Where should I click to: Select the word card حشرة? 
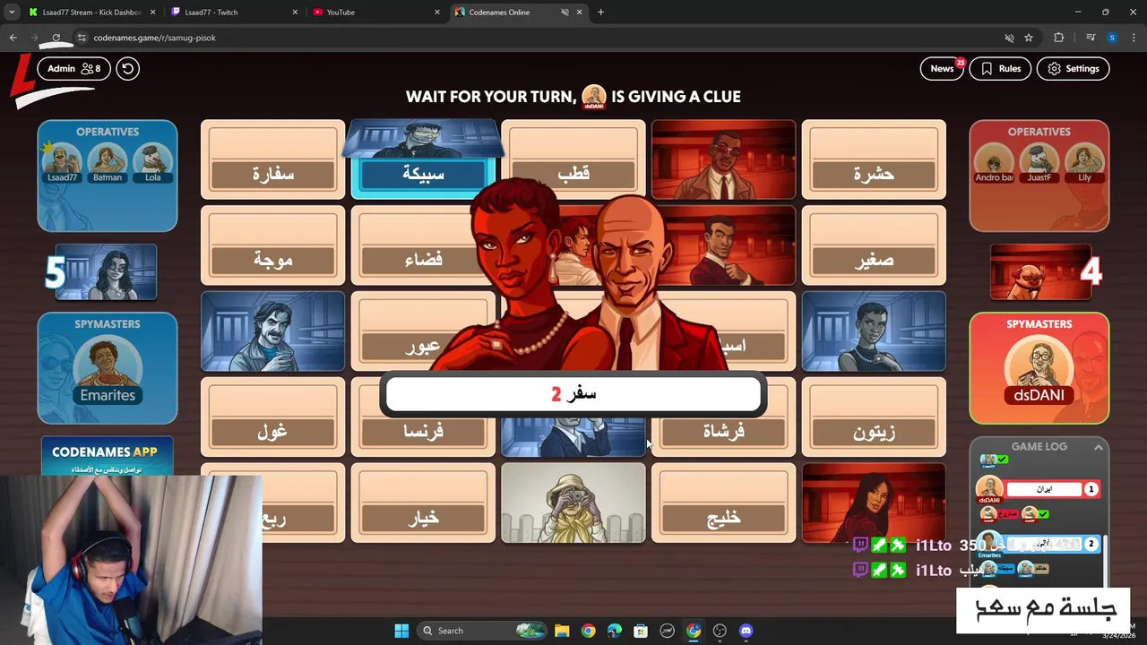pos(874,159)
